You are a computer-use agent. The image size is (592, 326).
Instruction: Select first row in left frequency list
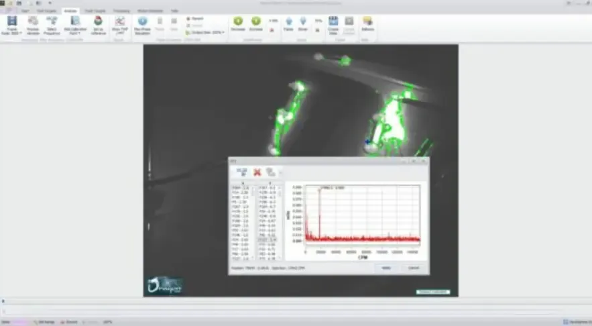(x=240, y=188)
